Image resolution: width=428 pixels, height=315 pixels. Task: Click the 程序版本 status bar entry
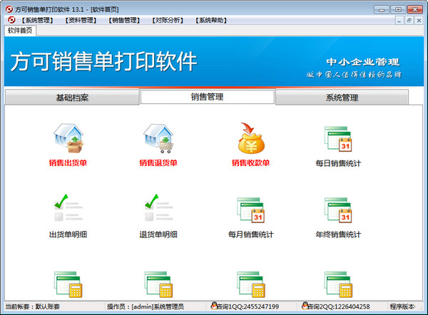pyautogui.click(x=403, y=306)
